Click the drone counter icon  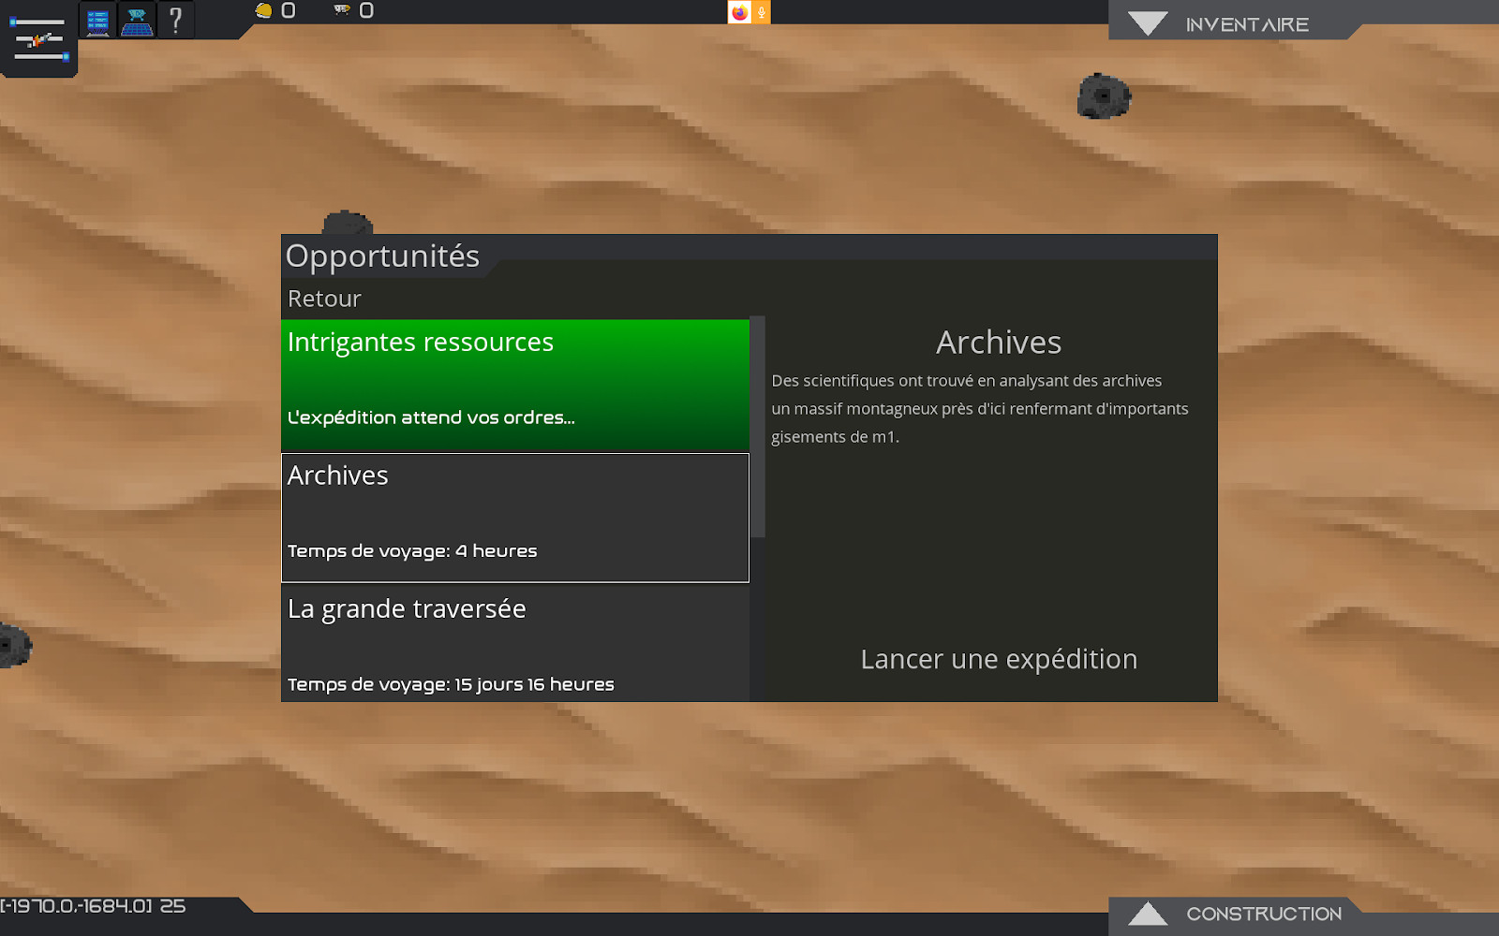342,10
